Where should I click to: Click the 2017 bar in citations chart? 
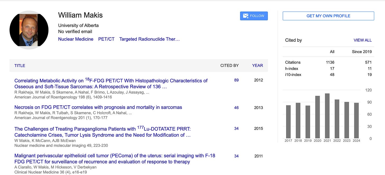tap(288, 122)
